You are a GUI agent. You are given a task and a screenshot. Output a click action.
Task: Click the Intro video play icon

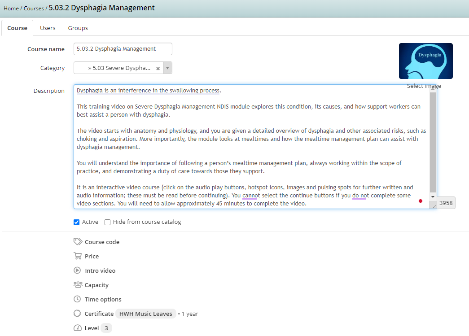(77, 270)
